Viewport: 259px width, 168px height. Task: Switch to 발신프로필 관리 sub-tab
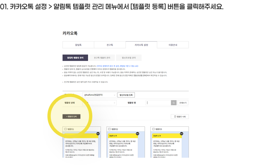(x=129, y=58)
